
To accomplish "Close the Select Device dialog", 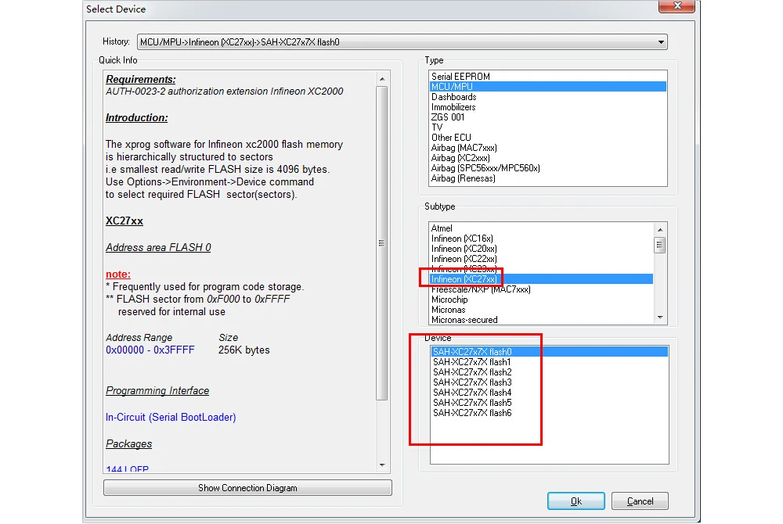I will click(677, 6).
